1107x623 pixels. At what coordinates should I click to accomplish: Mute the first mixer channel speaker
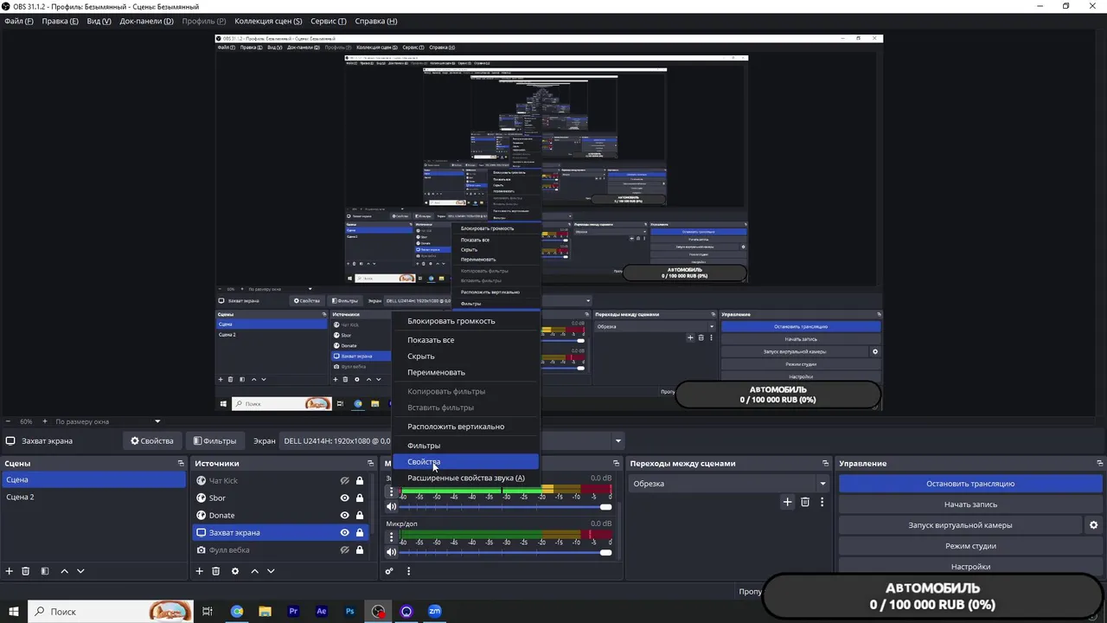391,506
